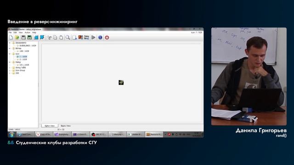
Task: Select dialog resource 101 : 1029
Action: 24,65
